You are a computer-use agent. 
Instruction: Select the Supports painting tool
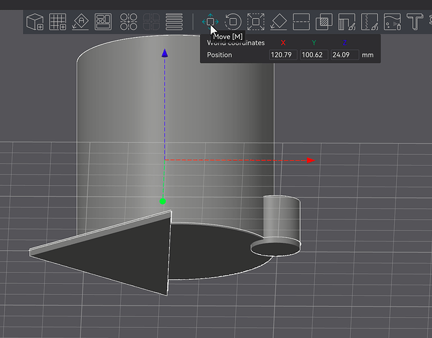click(347, 22)
